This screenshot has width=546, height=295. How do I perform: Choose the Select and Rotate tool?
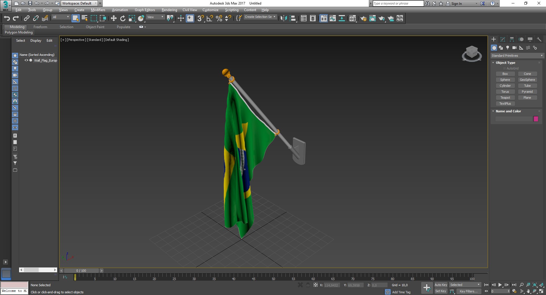point(123,18)
